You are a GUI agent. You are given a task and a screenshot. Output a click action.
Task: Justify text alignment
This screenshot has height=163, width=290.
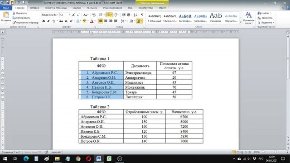point(116,21)
